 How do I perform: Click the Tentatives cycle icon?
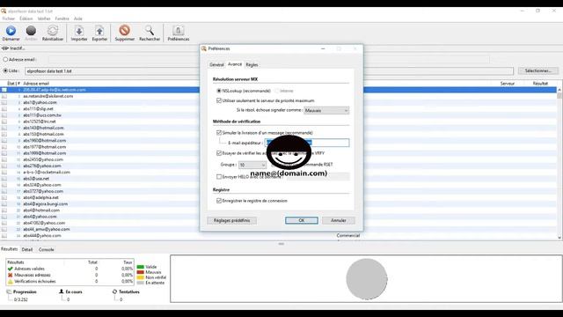pyautogui.click(x=114, y=291)
